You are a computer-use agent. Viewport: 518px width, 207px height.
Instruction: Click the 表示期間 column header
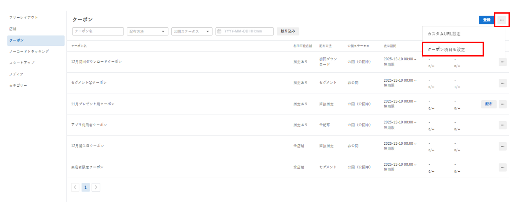390,46
